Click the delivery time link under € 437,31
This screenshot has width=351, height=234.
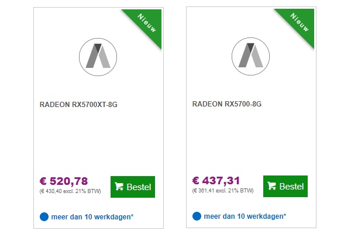pyautogui.click(x=245, y=217)
